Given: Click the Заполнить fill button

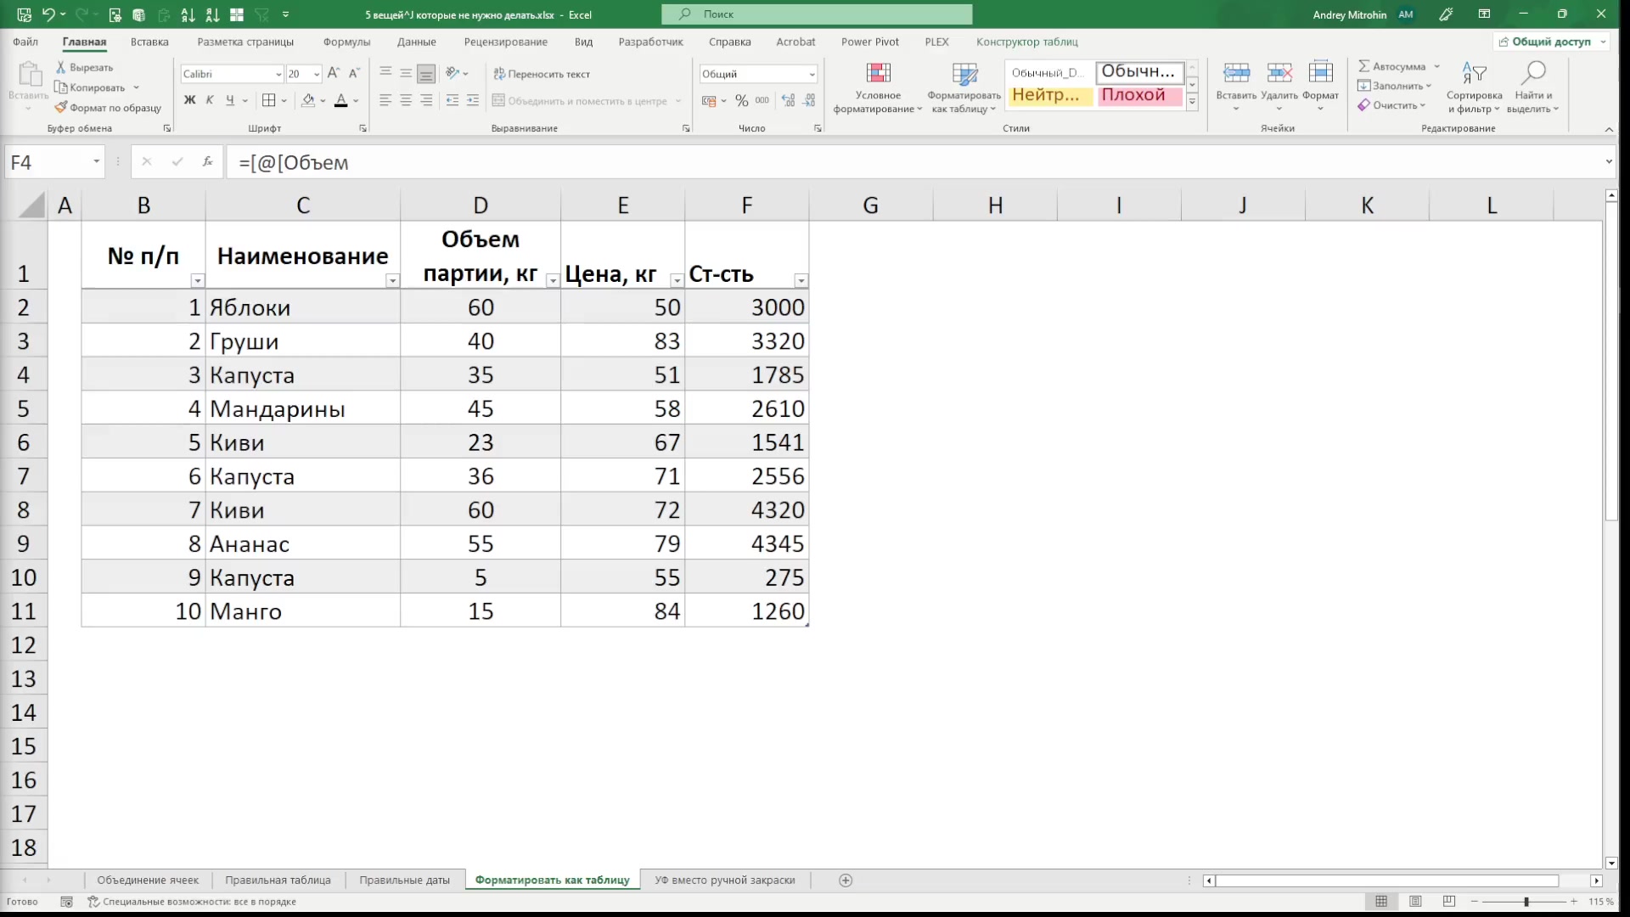Looking at the screenshot, I should pos(1394,86).
